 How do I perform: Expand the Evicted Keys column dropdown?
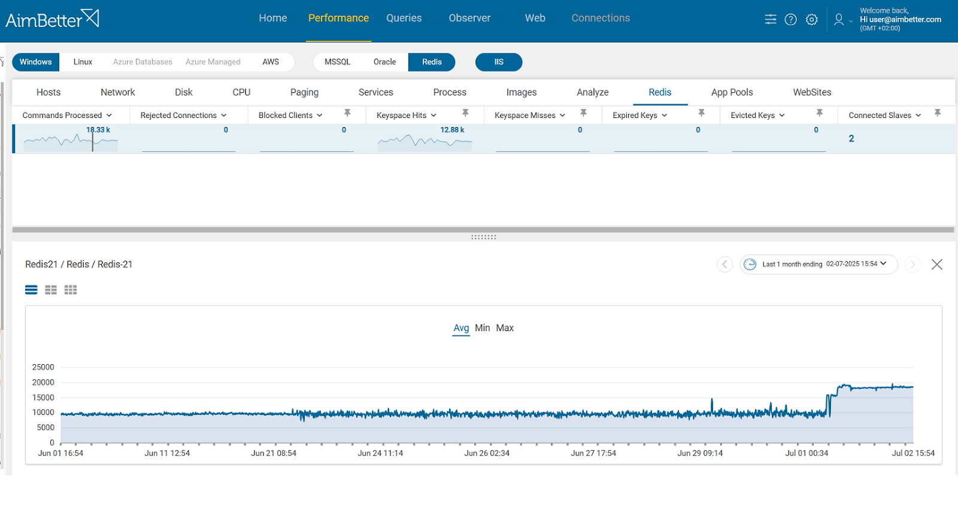tap(782, 116)
